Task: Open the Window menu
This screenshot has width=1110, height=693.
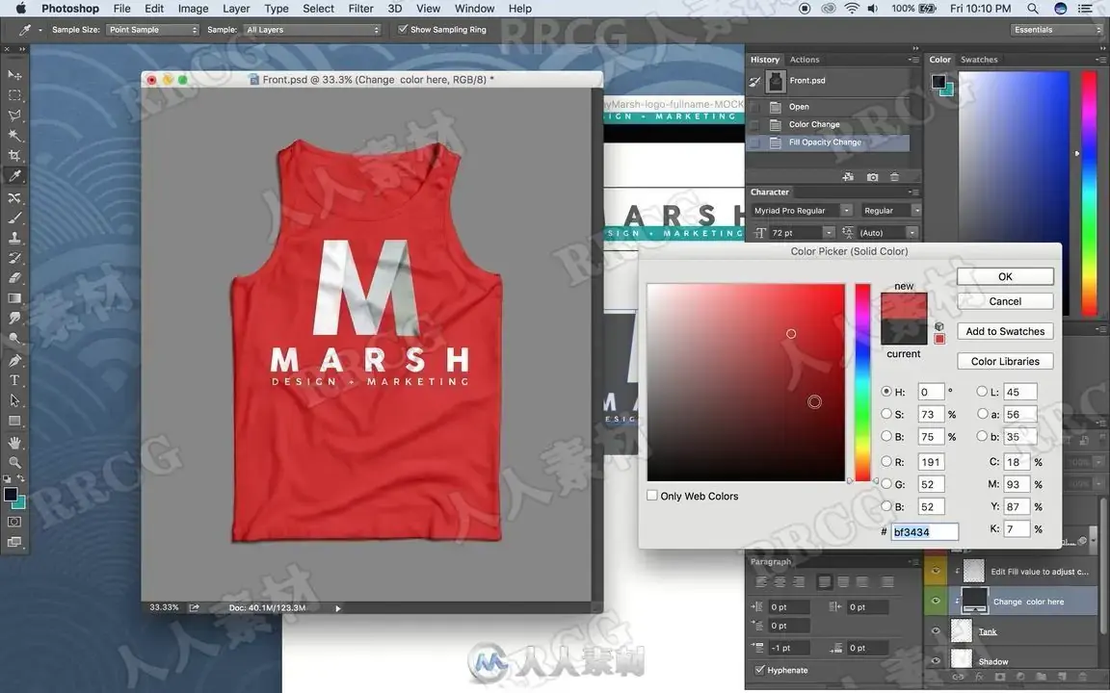Action: click(x=474, y=9)
